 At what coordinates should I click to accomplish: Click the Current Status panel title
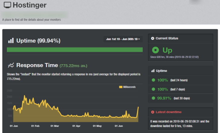(x=167, y=38)
